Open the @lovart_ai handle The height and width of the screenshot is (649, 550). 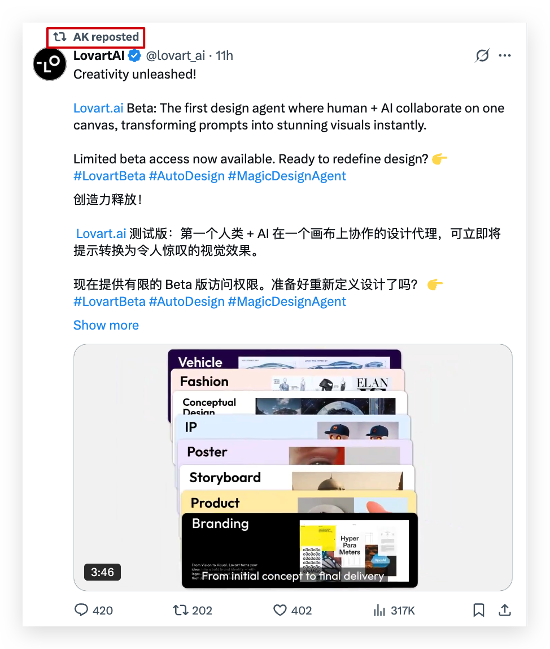(176, 55)
